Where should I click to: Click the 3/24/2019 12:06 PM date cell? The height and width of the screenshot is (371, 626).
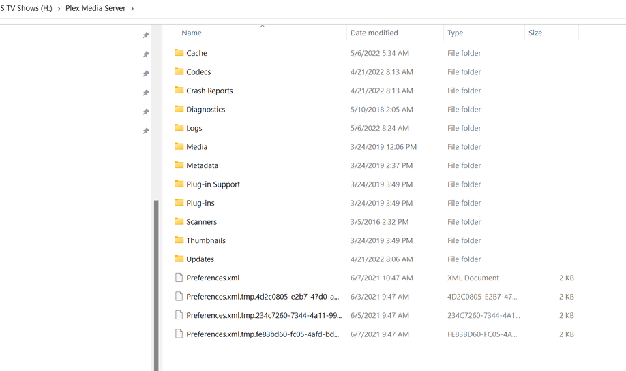click(384, 146)
